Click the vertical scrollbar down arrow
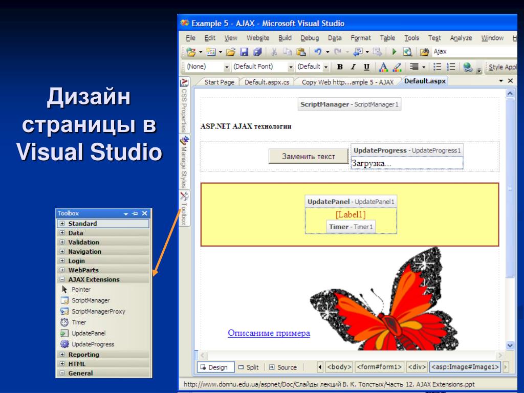Image resolution: width=524 pixels, height=393 pixels. pos(510,345)
